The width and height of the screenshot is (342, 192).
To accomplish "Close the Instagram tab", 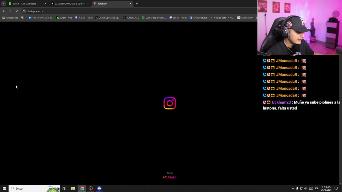I will [x=130, y=4].
